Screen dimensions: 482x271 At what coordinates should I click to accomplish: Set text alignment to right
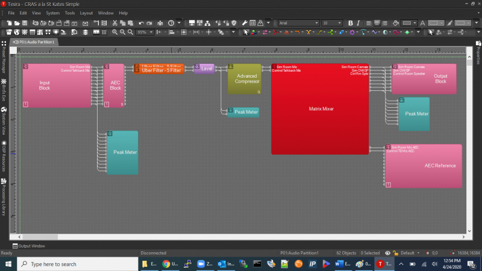click(384, 23)
